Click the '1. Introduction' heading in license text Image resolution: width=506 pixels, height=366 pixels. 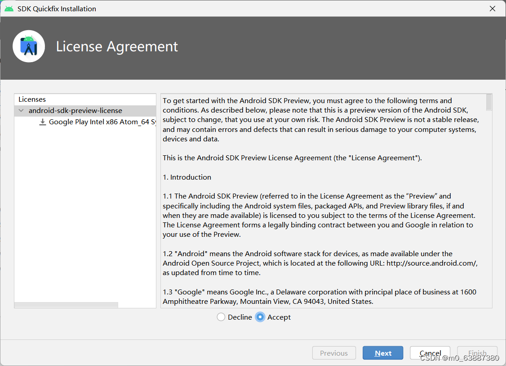pos(187,177)
